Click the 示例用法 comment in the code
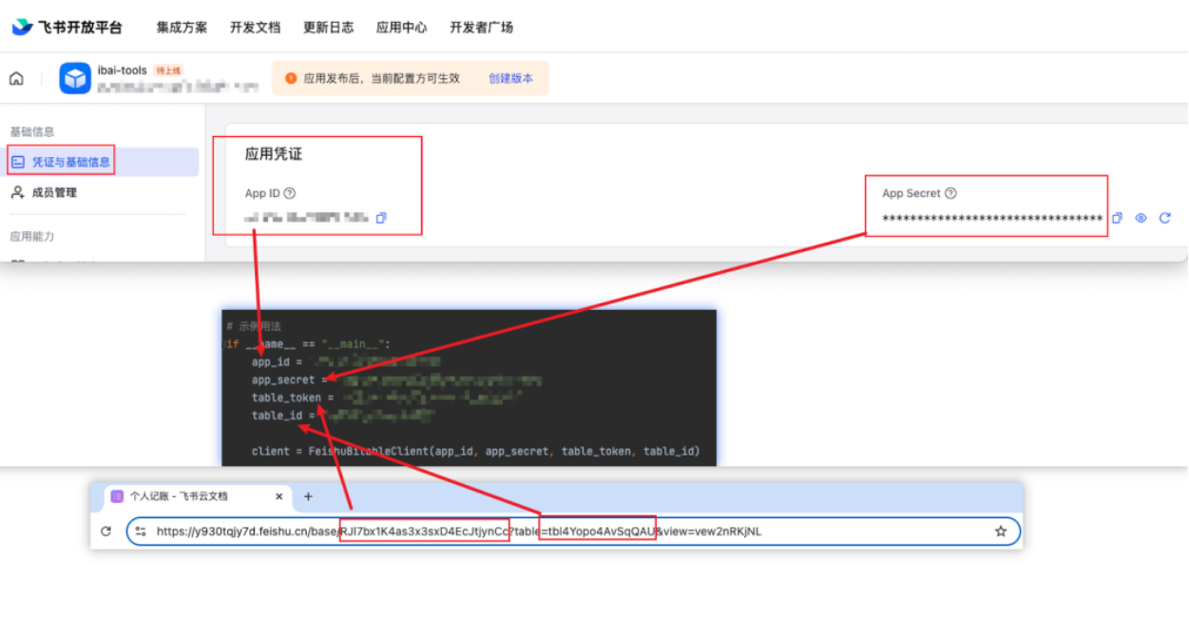This screenshot has width=1189, height=621. click(254, 326)
